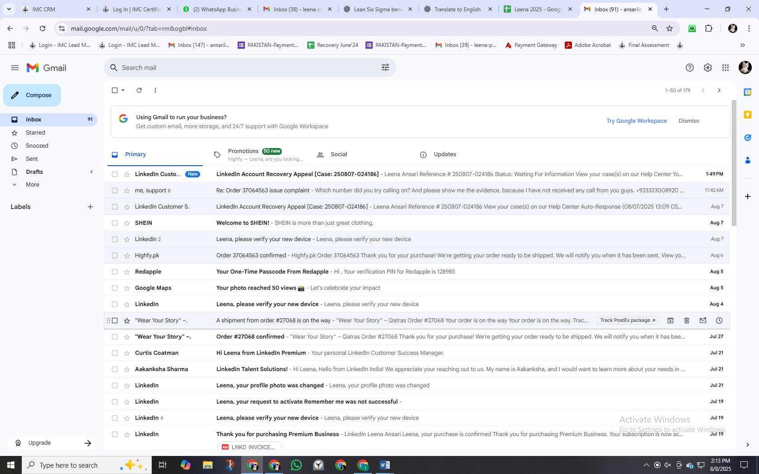Open Gmail Support help icon
759x474 pixels.
689,68
